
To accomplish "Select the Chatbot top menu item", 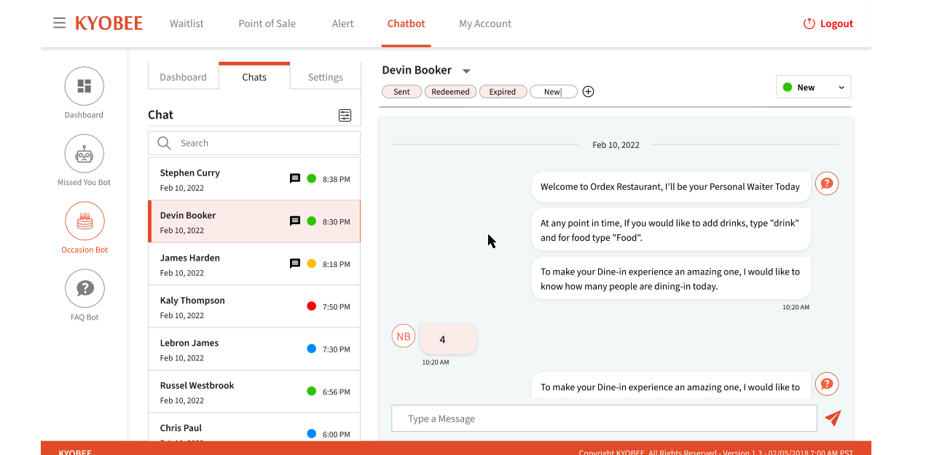I will (x=406, y=23).
